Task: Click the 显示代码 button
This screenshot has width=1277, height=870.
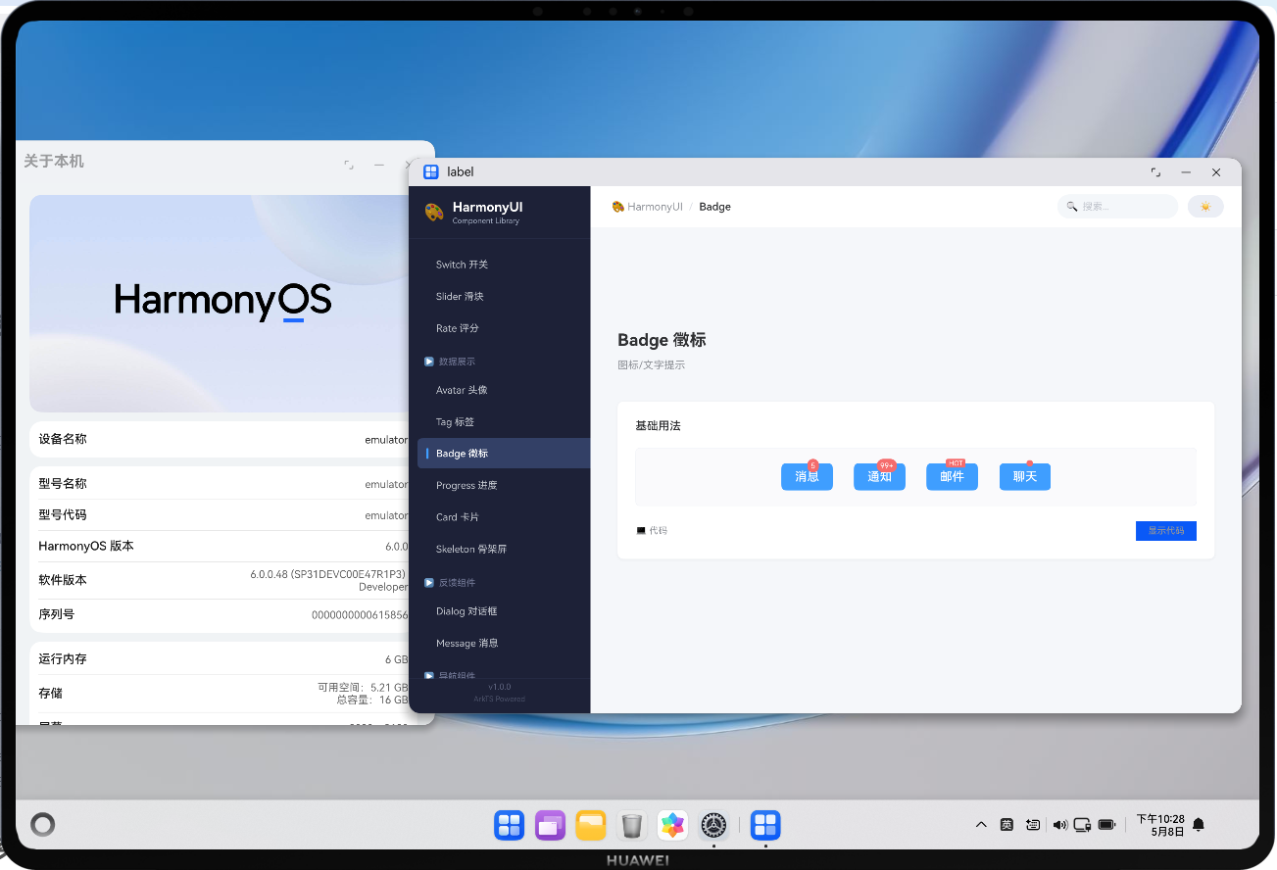Action: [x=1166, y=531]
